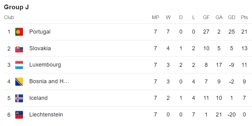This screenshot has width=252, height=126.
Task: Open the truncated Bosnia and H… entry
Action: coord(49,82)
